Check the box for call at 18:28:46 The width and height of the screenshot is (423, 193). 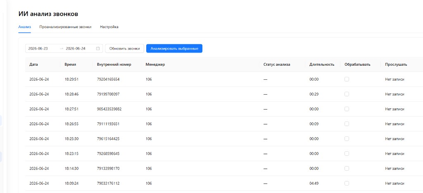pos(347,94)
